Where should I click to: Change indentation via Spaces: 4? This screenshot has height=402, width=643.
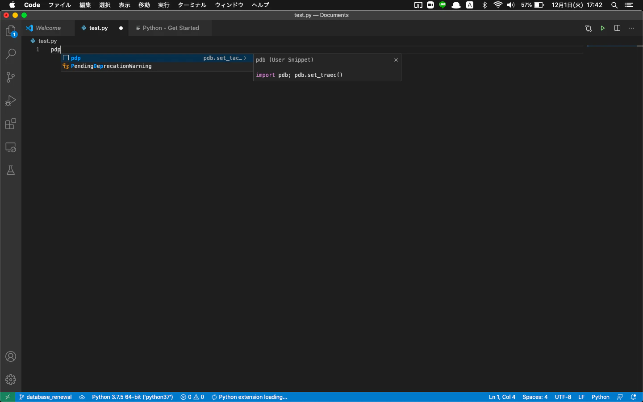point(535,397)
